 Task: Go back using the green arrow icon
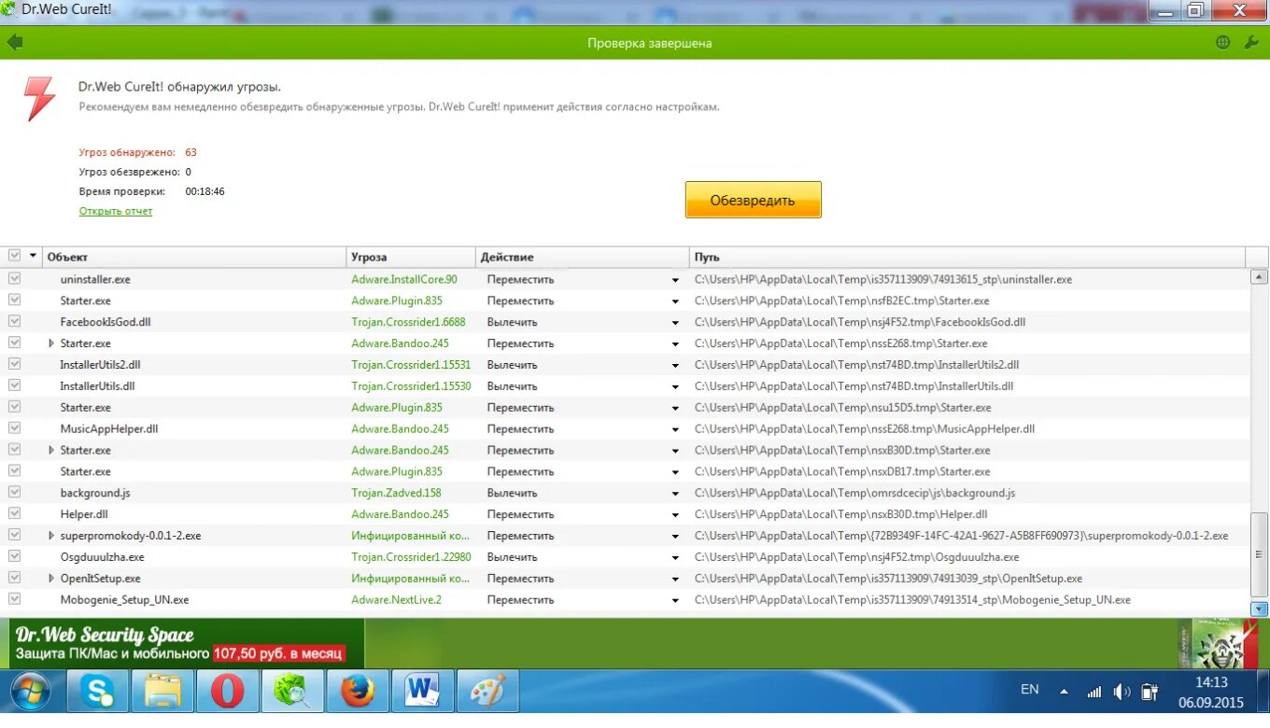14,42
